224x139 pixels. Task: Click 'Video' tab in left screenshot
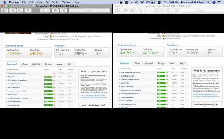pos(59,64)
